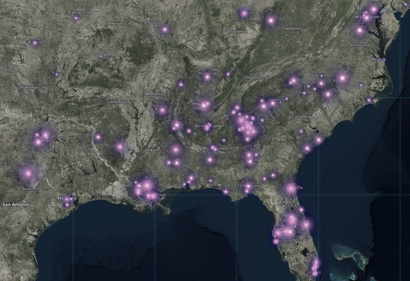Select the St Louis city label
Image resolution: width=410 pixels, height=281 pixels.
151,23
